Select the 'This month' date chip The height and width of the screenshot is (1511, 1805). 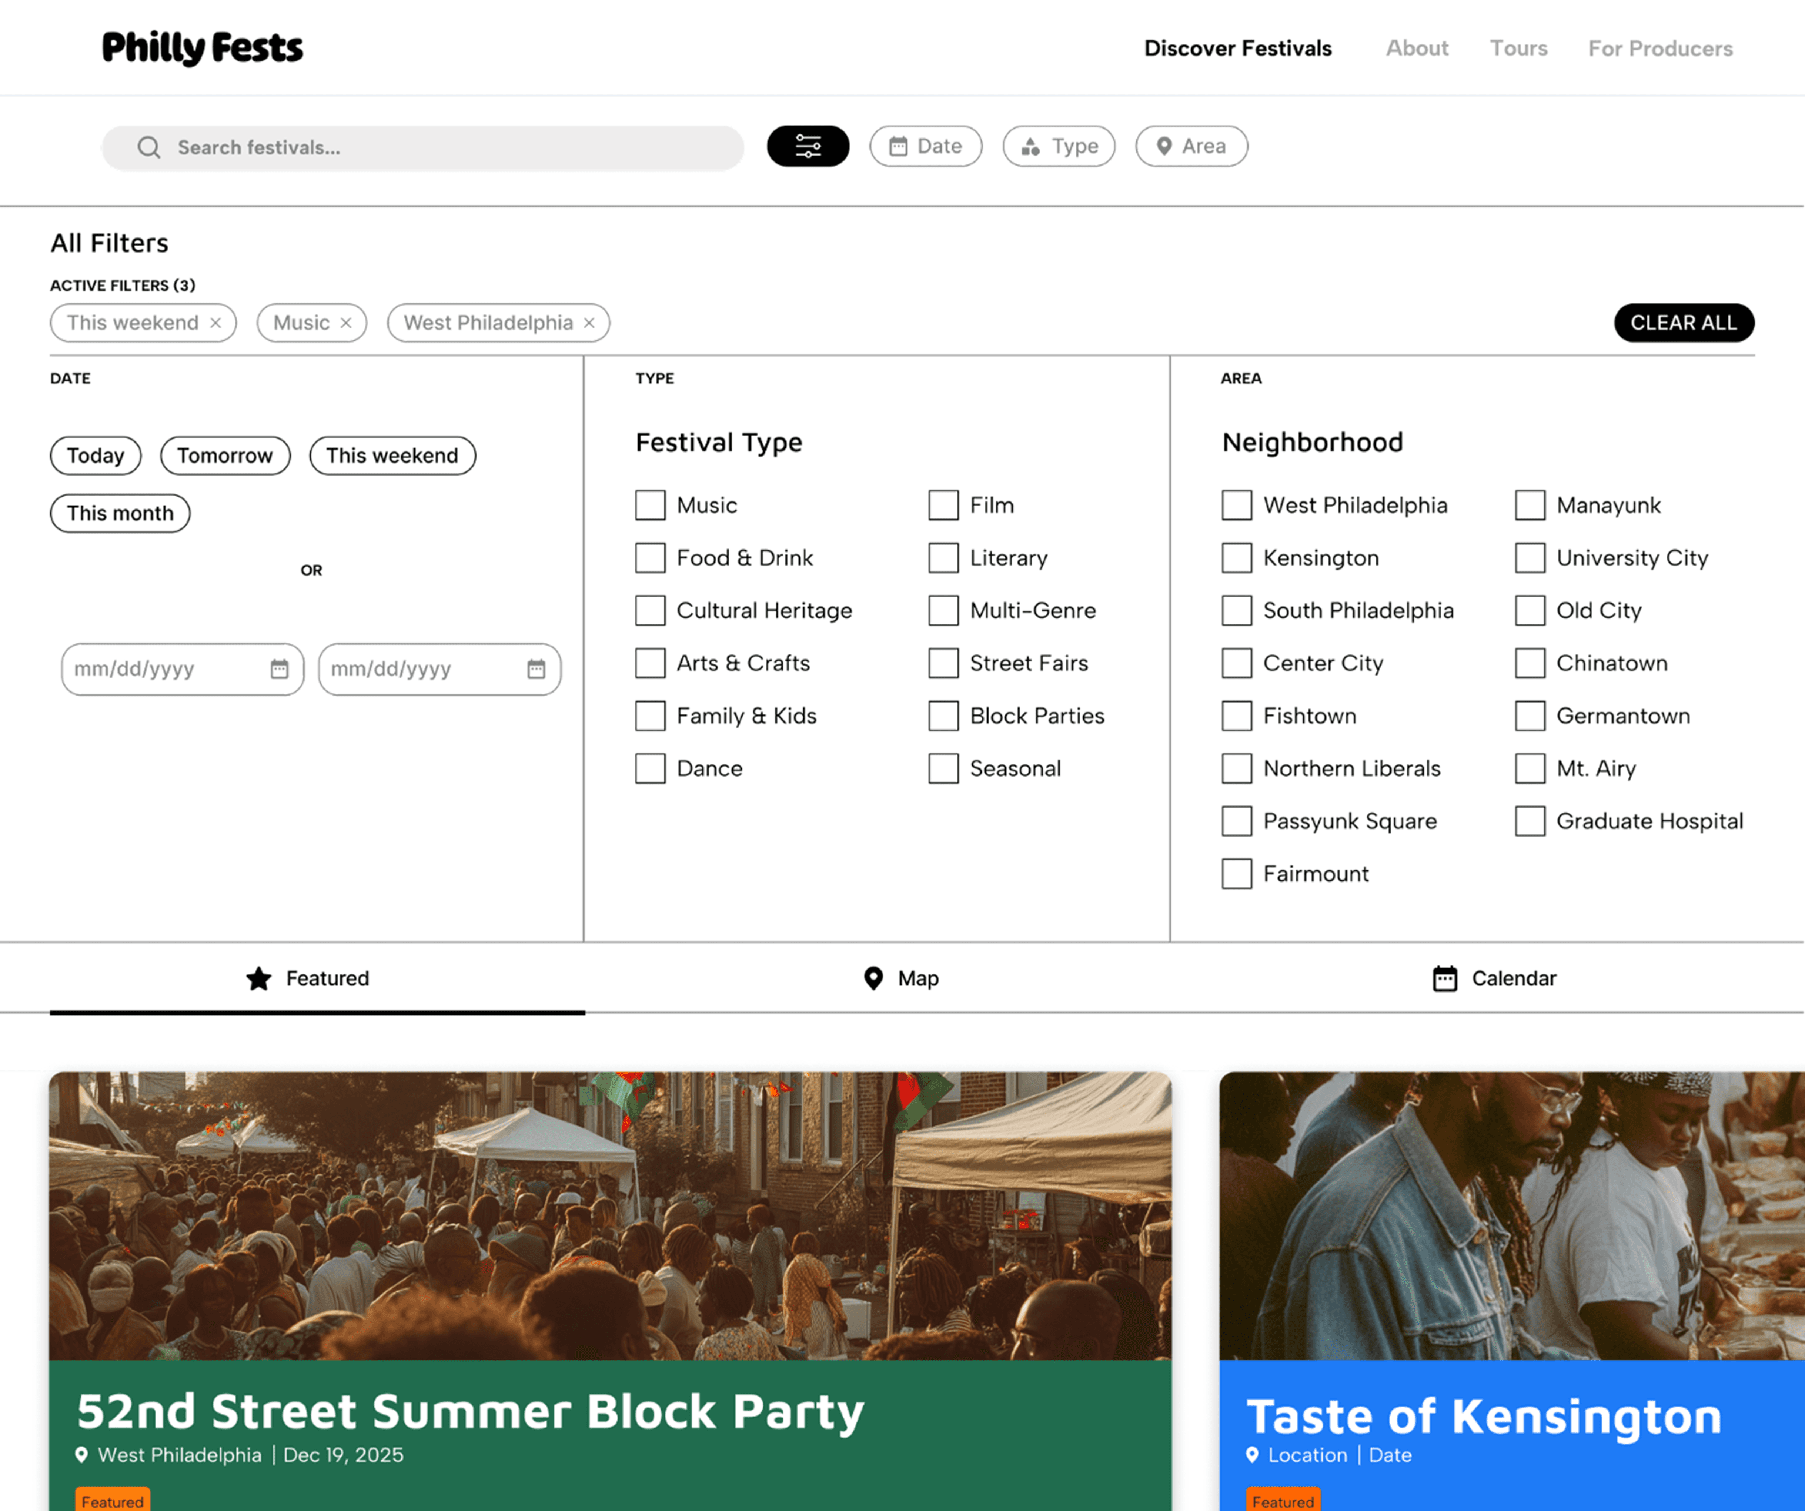coord(120,513)
